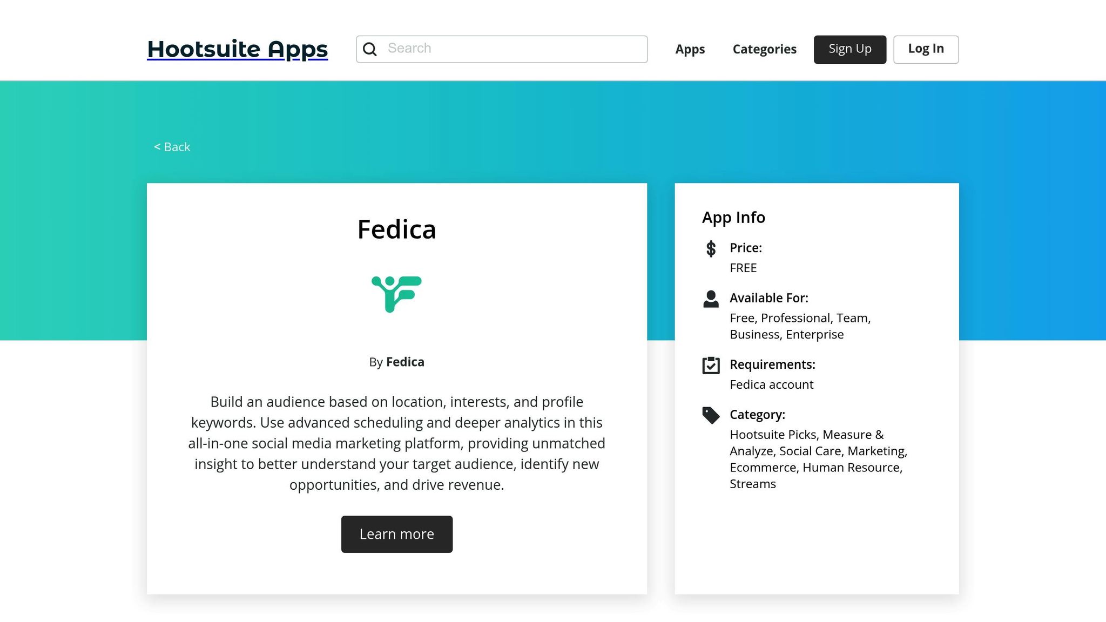Click the Fedica logo icon
1106x622 pixels.
[396, 294]
